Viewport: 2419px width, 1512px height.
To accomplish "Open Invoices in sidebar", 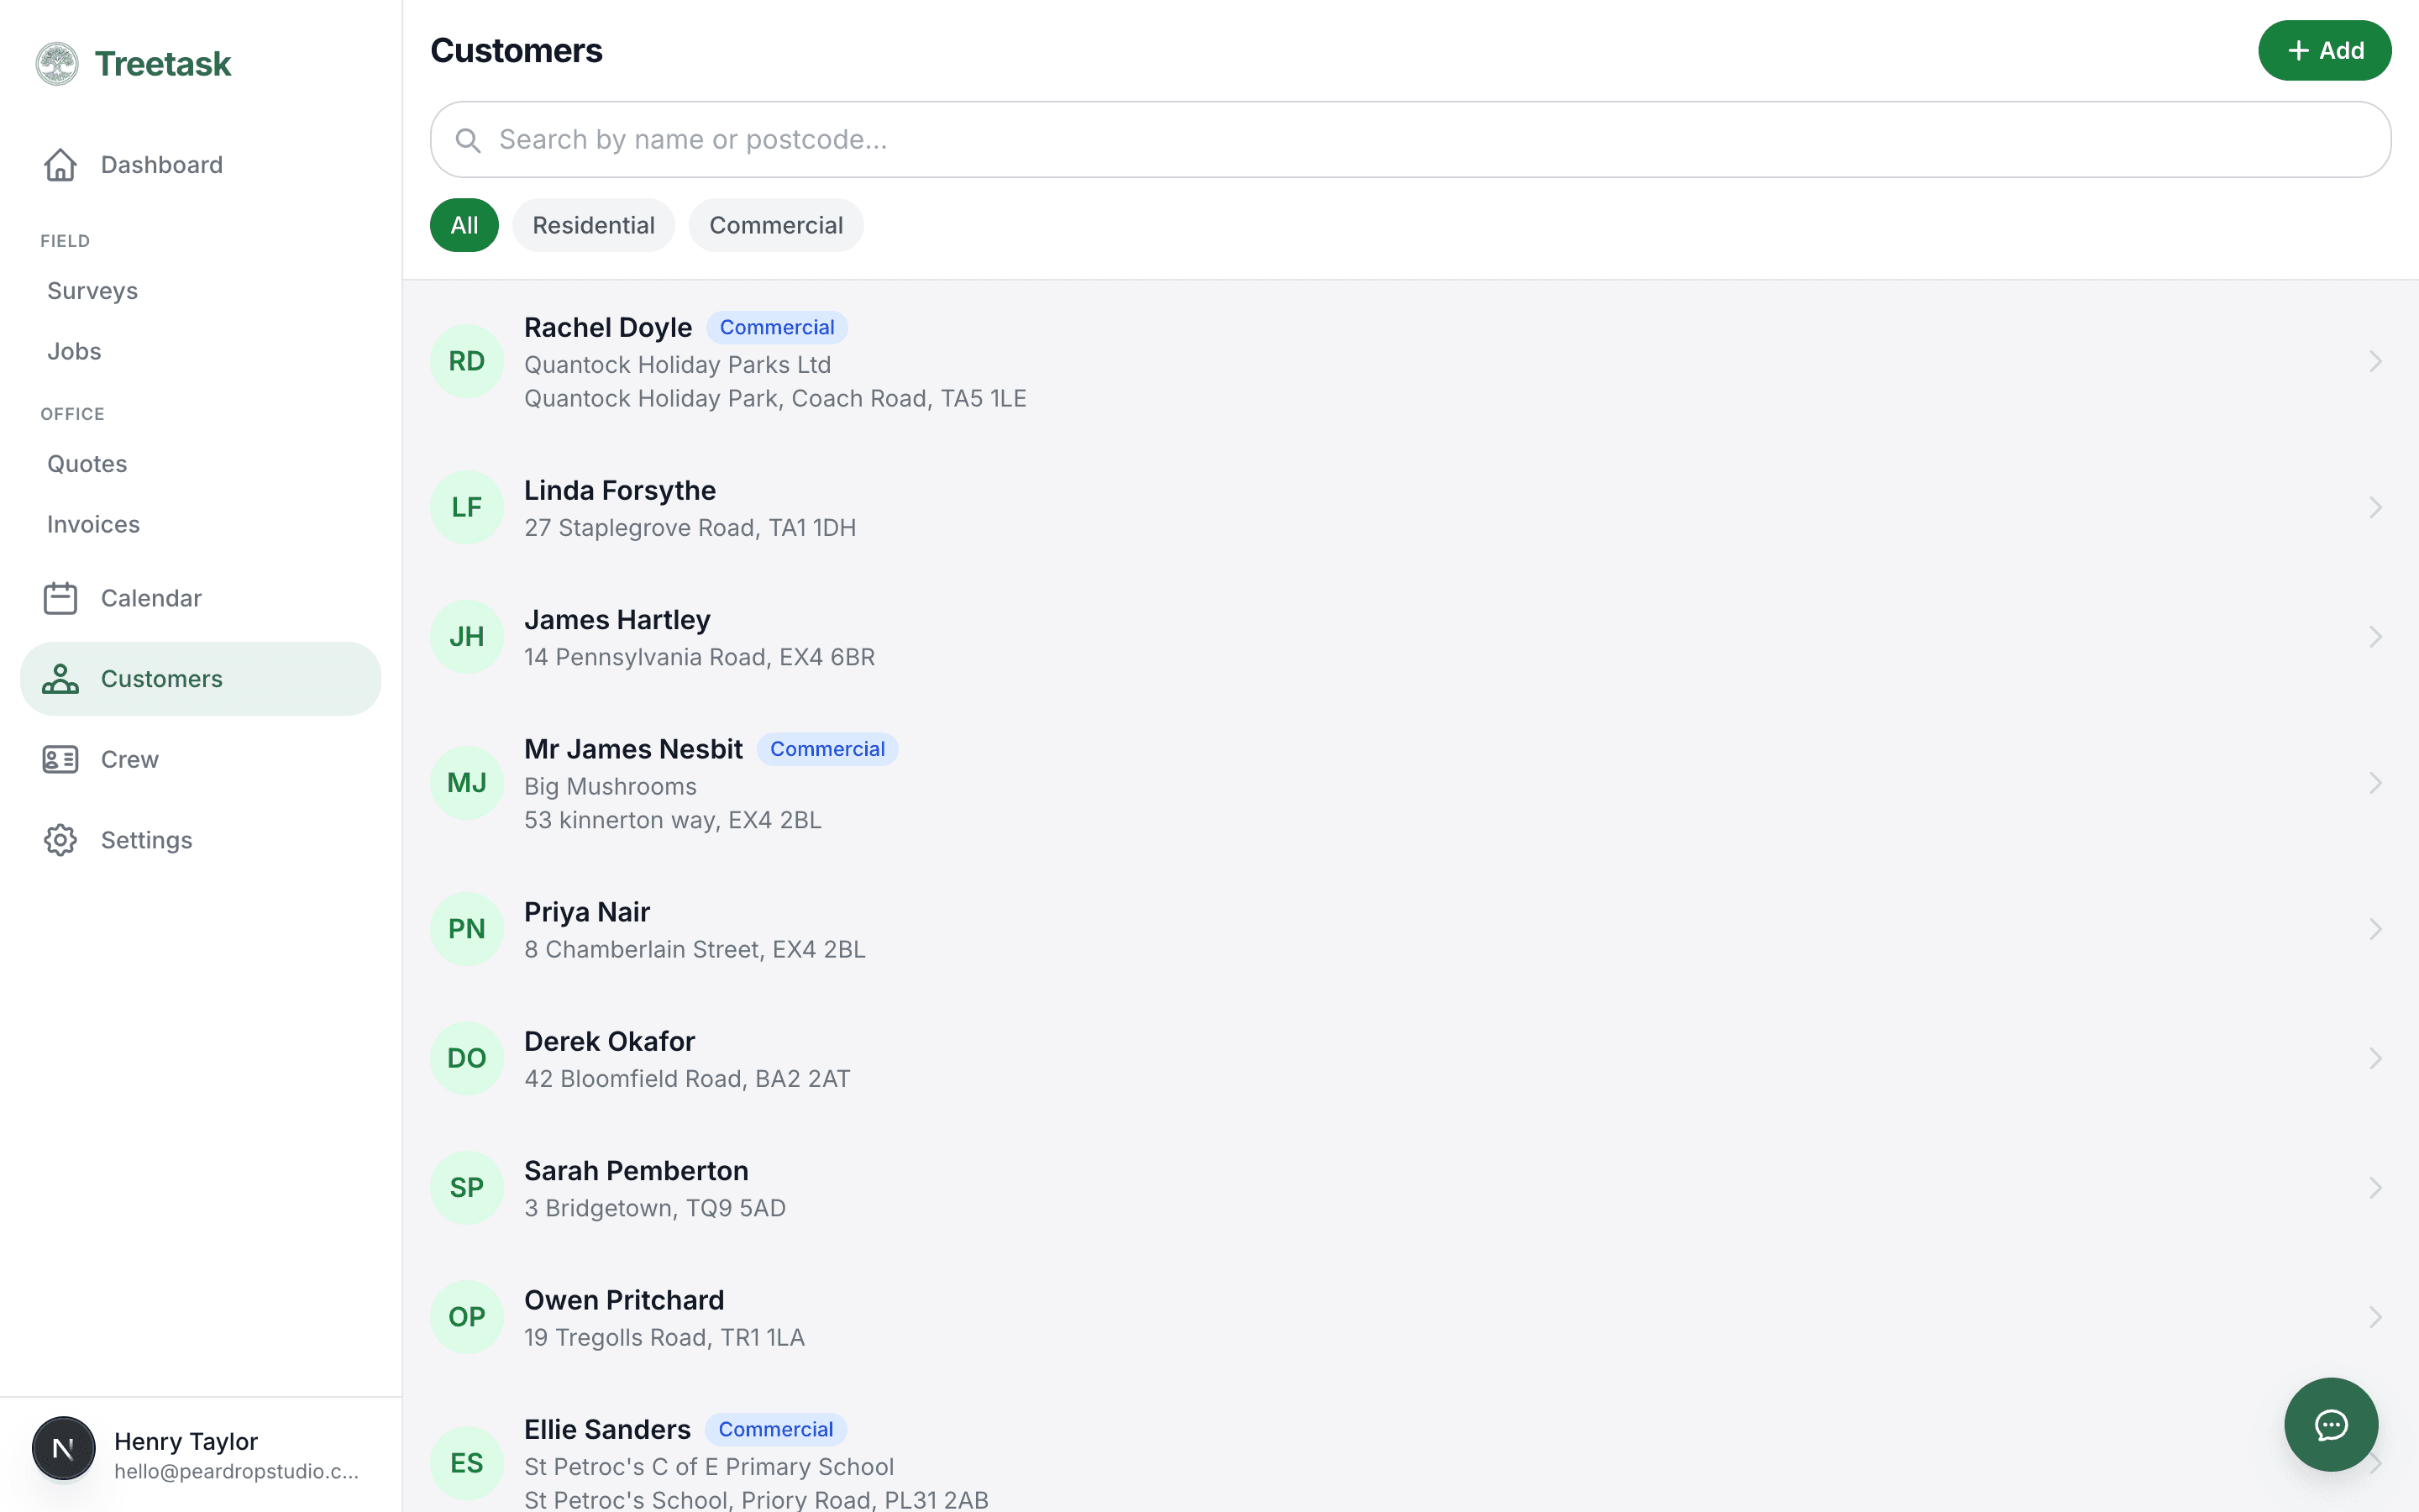I will (x=93, y=524).
